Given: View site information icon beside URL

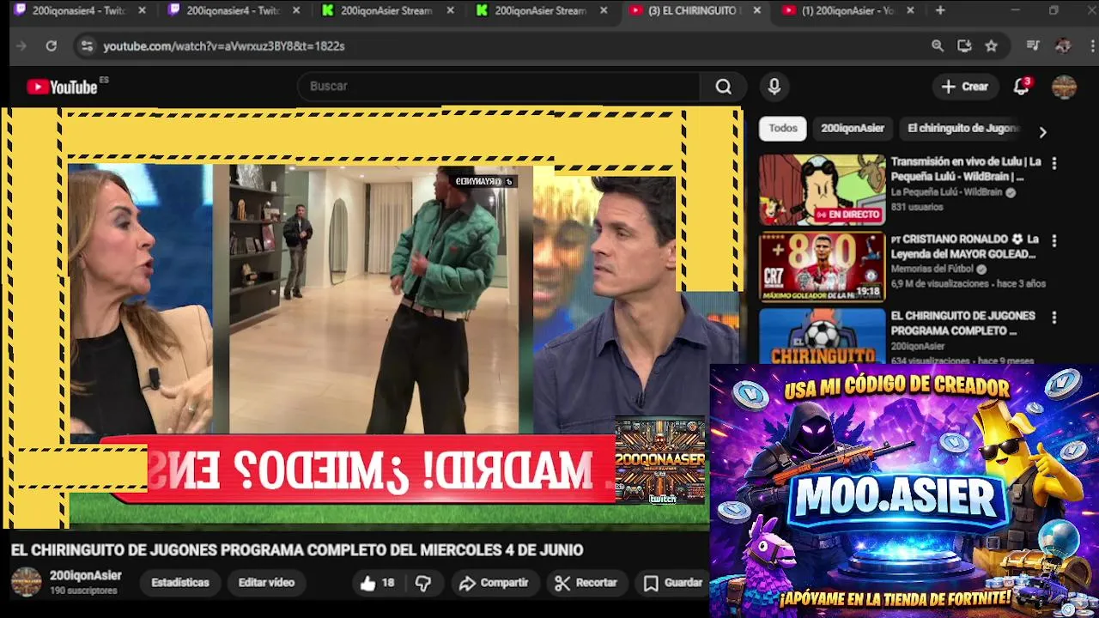Looking at the screenshot, I should [x=87, y=46].
